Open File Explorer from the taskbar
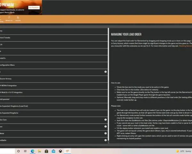This screenshot has height=154, width=192. [39, 151]
